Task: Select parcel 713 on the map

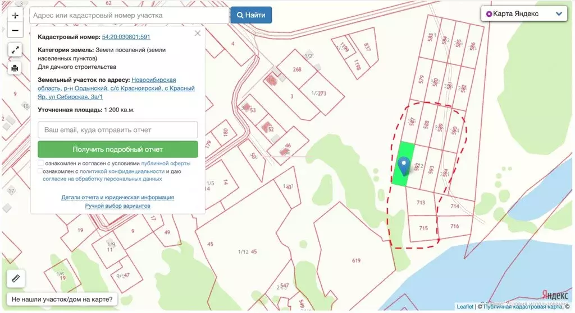Action: 421,202
